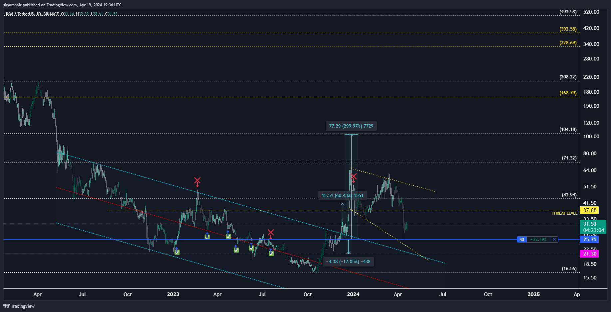Select the green check marker just before 2023 label
Screen dimensions: 611x312
tap(177, 252)
